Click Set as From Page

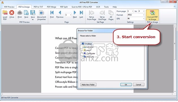coord(92,15)
